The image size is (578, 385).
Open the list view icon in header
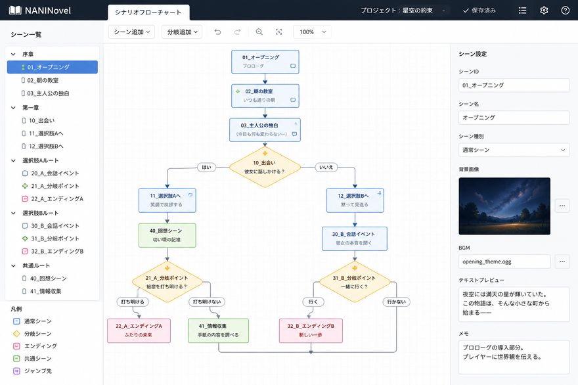click(x=522, y=11)
